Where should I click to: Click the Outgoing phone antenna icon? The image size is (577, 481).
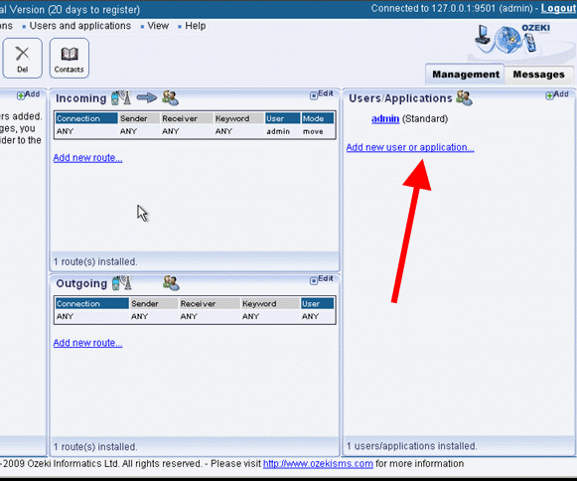[121, 283]
